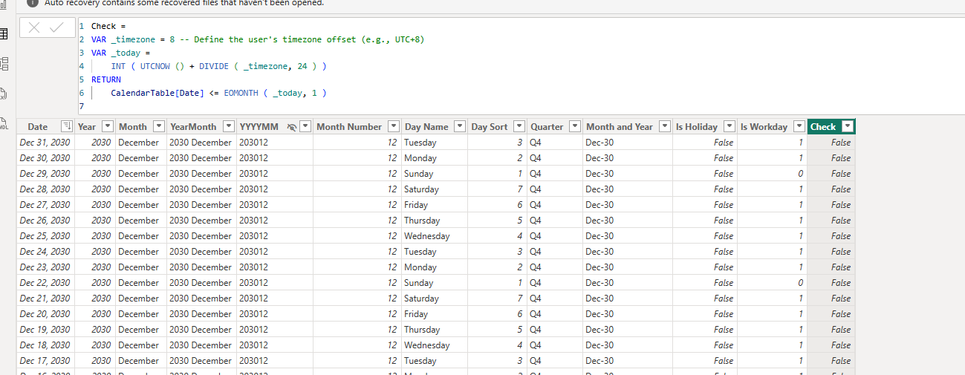Image resolution: width=965 pixels, height=375 pixels.
Task: Click 'VAR _today =' on formula line 3
Action: pos(121,53)
